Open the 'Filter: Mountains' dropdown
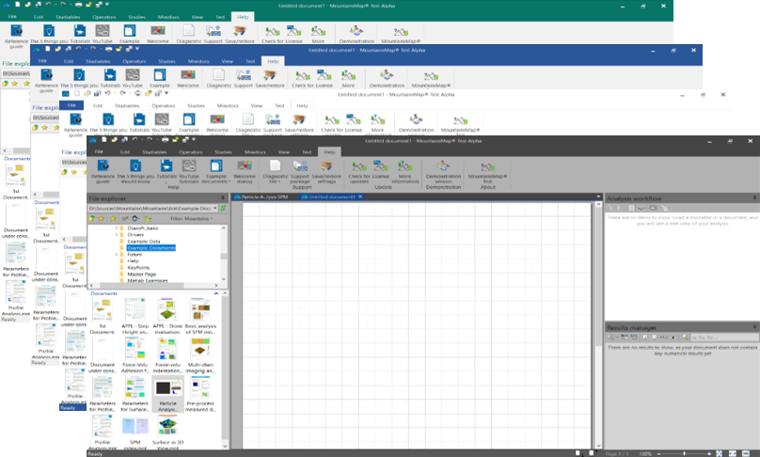 point(191,218)
